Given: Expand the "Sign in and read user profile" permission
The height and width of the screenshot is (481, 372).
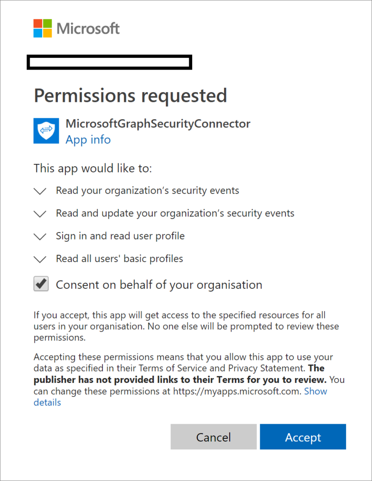Looking at the screenshot, I should click(40, 236).
